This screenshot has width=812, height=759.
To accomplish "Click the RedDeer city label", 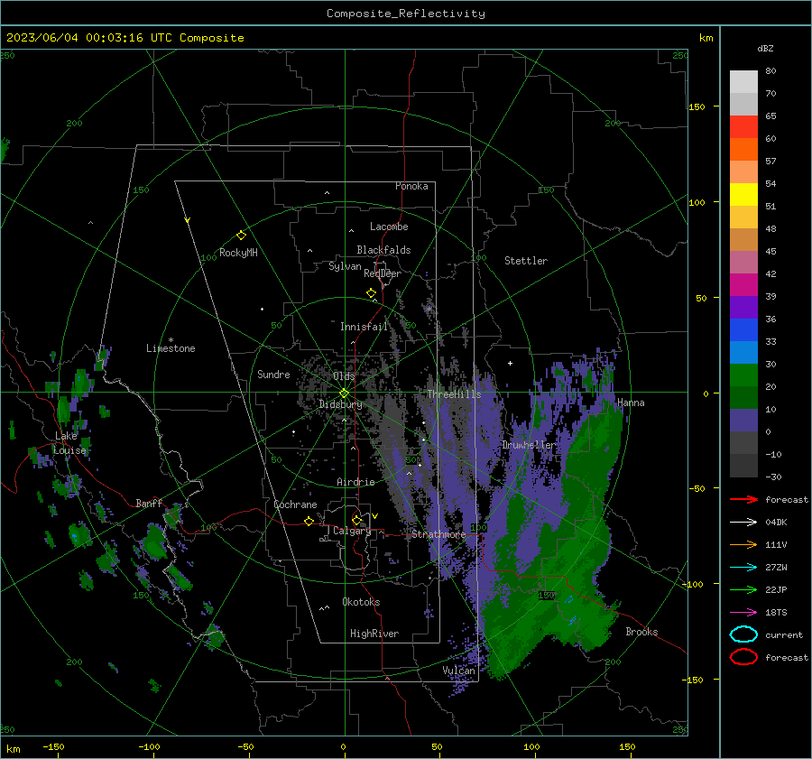I will click(x=383, y=273).
